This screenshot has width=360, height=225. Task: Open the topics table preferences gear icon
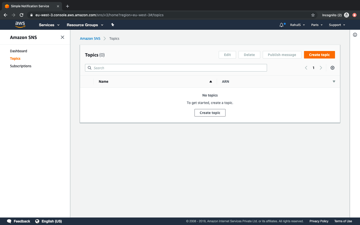tap(332, 67)
